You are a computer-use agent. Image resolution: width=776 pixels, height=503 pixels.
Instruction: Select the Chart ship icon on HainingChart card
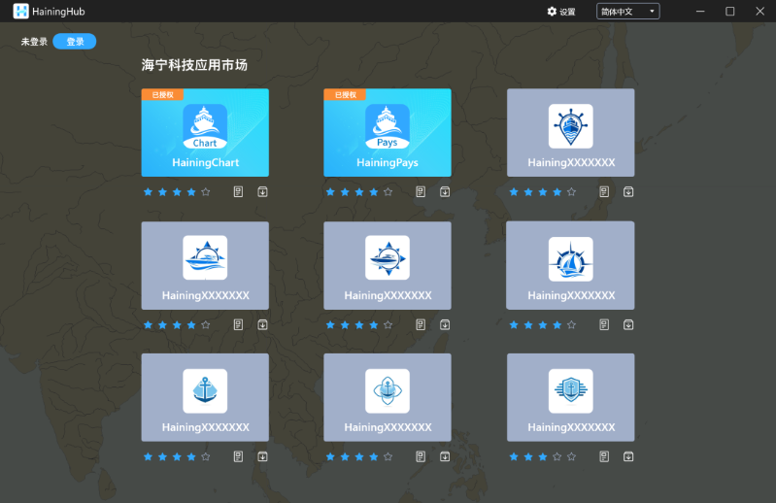(x=205, y=126)
